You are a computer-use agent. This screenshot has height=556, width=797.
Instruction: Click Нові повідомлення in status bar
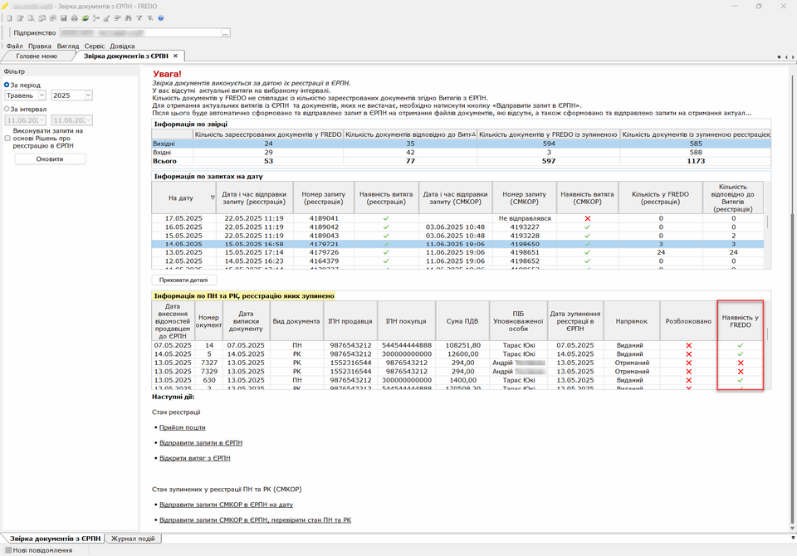pyautogui.click(x=42, y=550)
